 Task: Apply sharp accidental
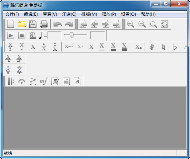tap(152, 47)
